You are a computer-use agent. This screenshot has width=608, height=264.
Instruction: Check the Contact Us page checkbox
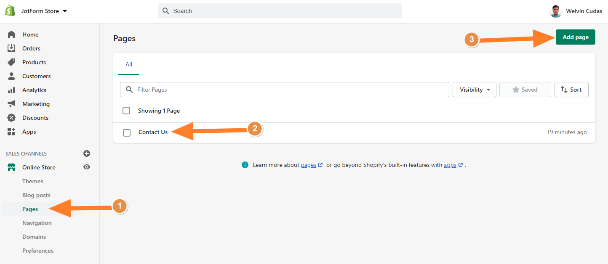127,132
